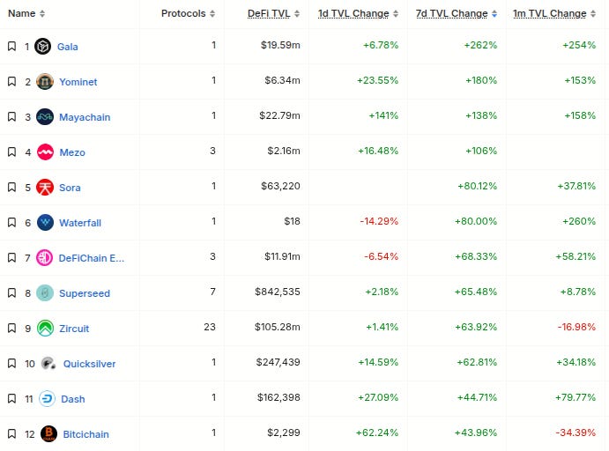Viewport: 609px width, 451px height.
Task: Select Gala's +262% 7d change
Action: (x=480, y=45)
